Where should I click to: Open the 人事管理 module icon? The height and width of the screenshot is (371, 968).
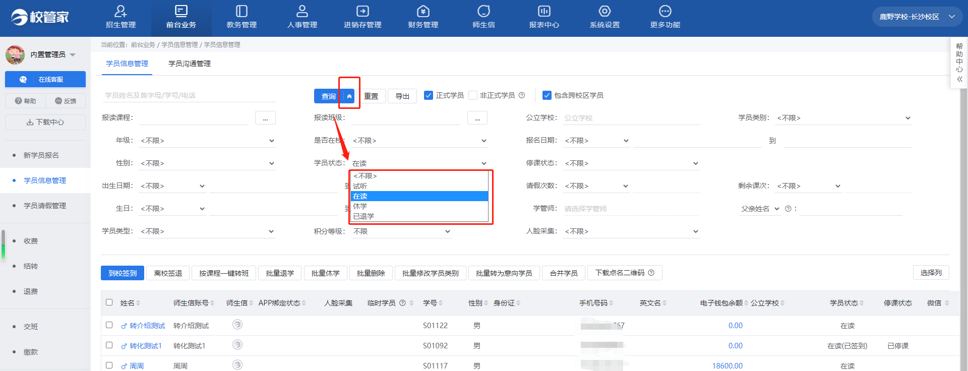(302, 11)
